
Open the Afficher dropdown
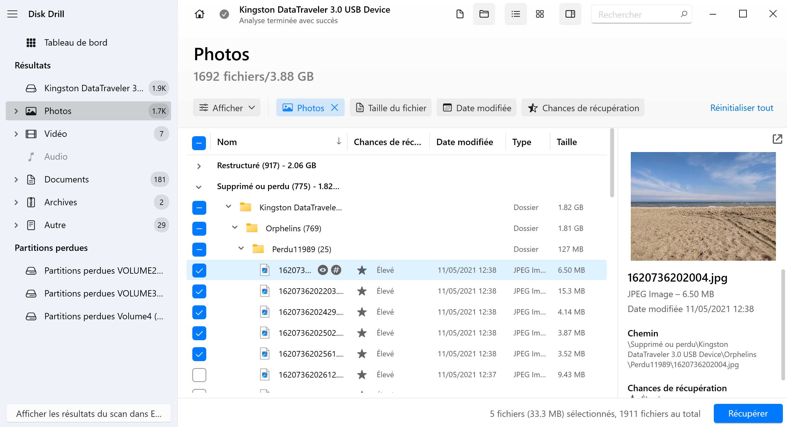tap(227, 108)
